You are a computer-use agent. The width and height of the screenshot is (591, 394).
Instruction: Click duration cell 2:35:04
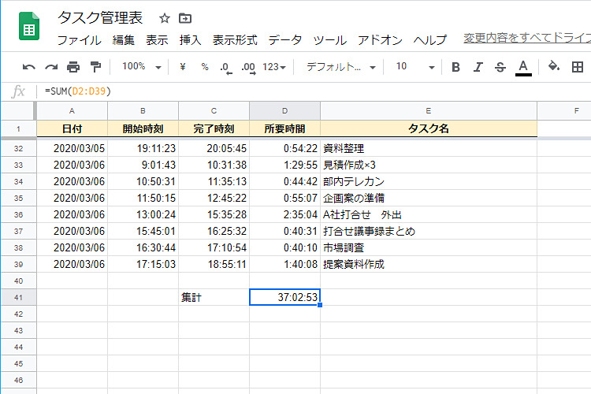(284, 214)
